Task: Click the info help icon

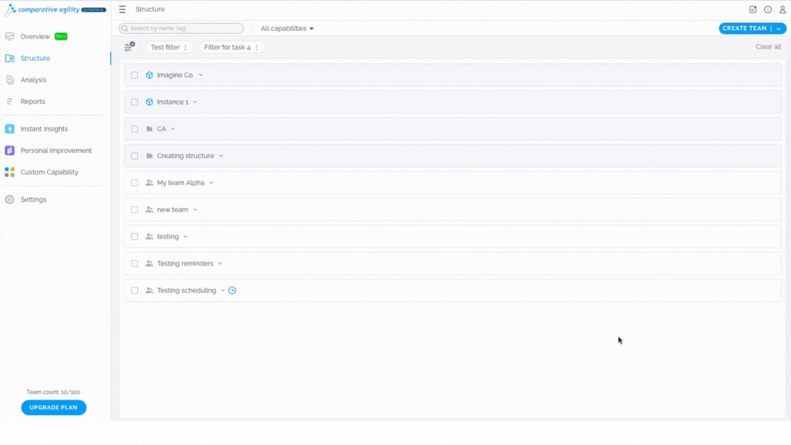Action: point(768,9)
